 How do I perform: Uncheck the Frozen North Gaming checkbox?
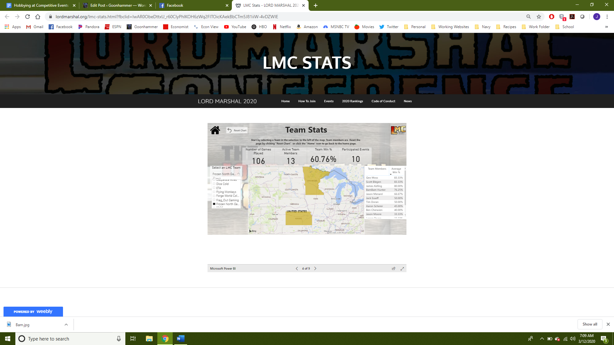click(214, 204)
